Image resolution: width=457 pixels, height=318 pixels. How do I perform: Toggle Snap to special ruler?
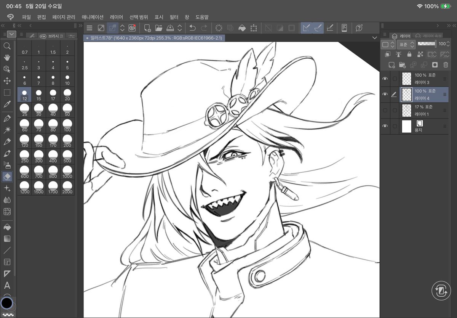coord(318,28)
